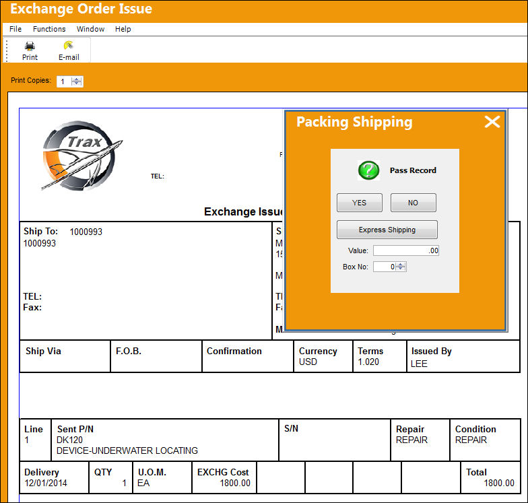Click the USD currency value
Image resolution: width=528 pixels, height=503 pixels.
tap(308, 362)
